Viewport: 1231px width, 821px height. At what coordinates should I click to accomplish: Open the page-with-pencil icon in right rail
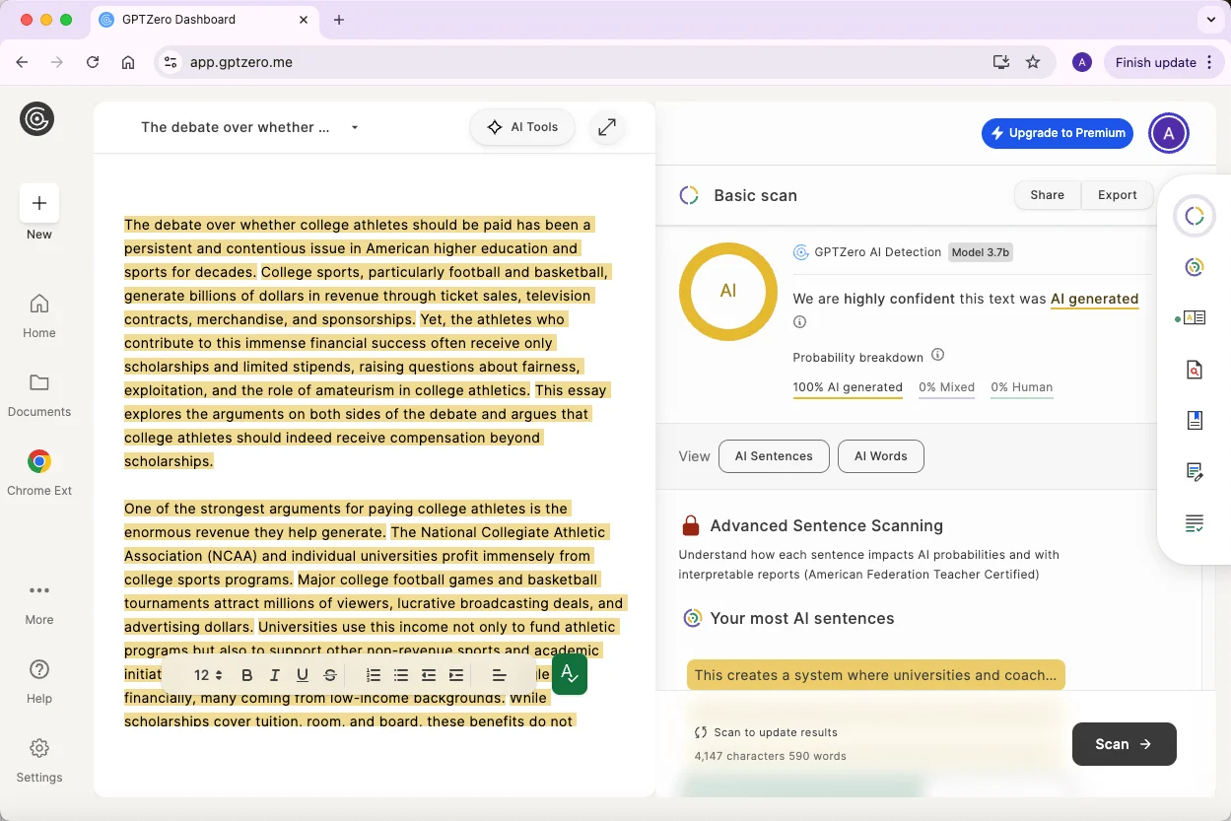pos(1195,472)
